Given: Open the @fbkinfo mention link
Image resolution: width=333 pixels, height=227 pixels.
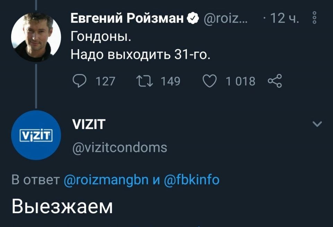Looking at the screenshot, I should [191, 180].
